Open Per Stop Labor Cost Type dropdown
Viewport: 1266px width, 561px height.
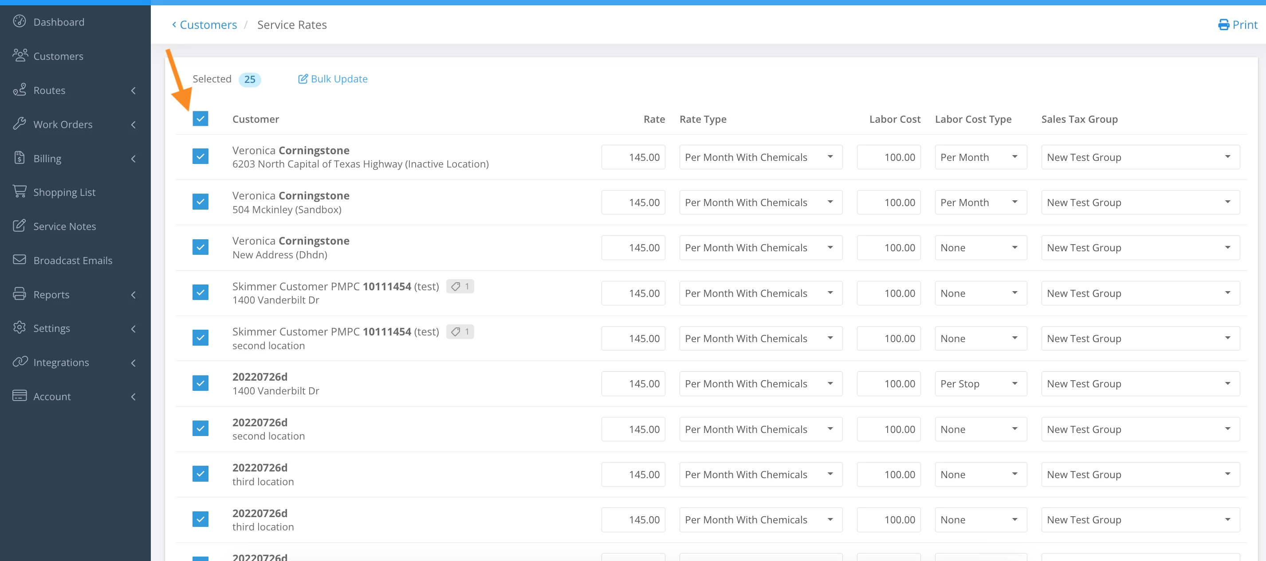[980, 384]
